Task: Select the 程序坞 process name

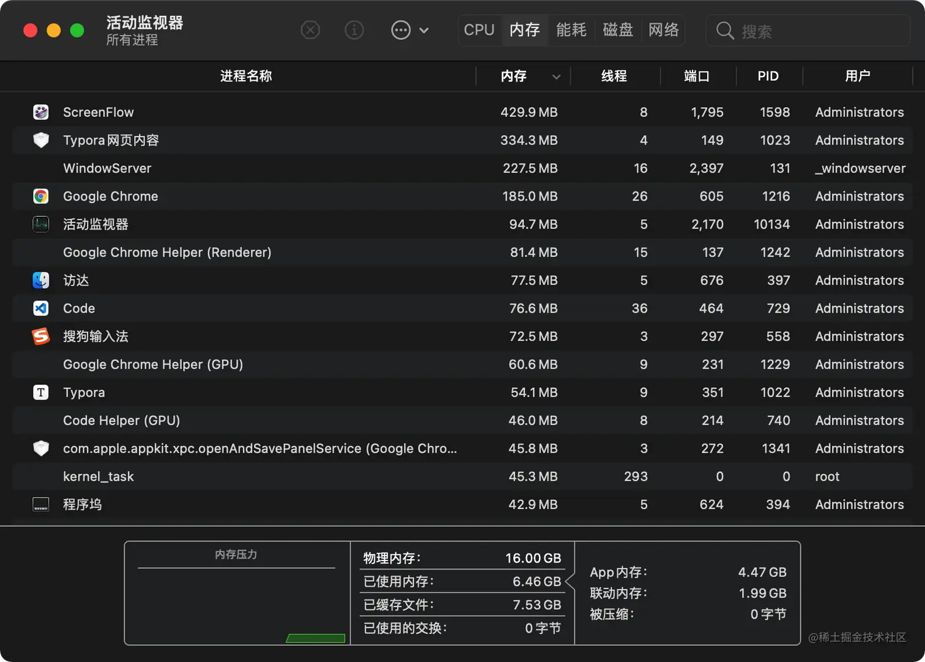Action: [x=83, y=505]
